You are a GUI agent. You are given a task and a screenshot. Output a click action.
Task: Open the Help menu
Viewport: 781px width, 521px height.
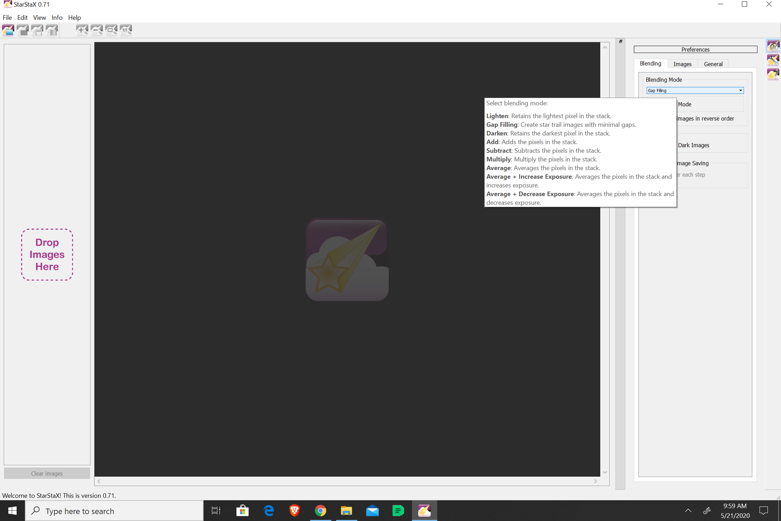pyautogui.click(x=74, y=17)
